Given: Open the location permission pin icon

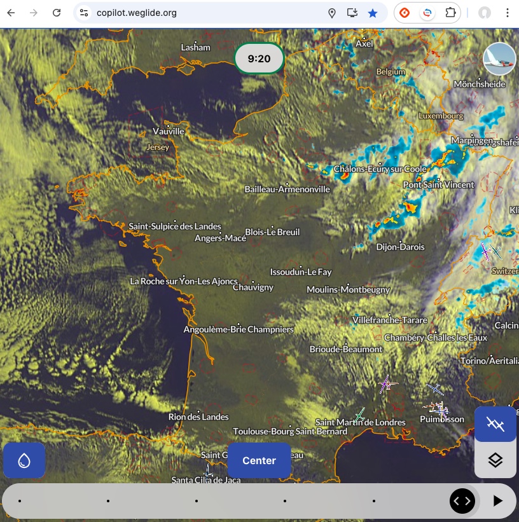Looking at the screenshot, I should (331, 13).
